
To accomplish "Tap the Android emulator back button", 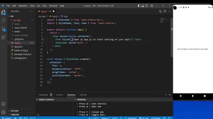I will (x=180, y=96).
